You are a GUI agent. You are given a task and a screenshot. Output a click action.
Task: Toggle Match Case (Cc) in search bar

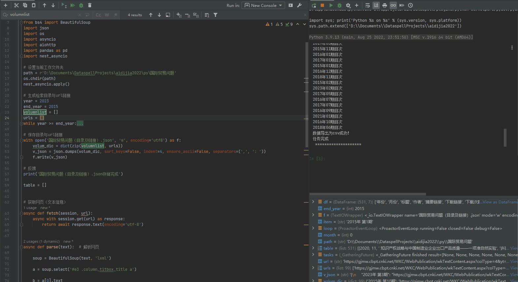point(98,15)
